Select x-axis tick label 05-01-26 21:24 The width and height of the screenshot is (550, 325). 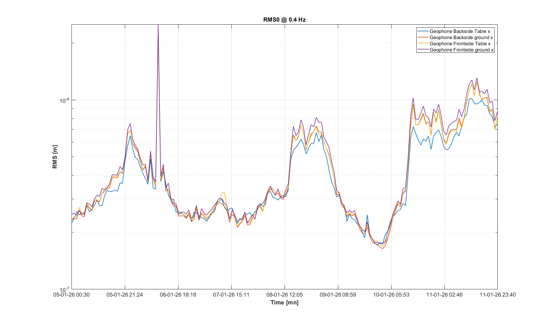(x=124, y=295)
